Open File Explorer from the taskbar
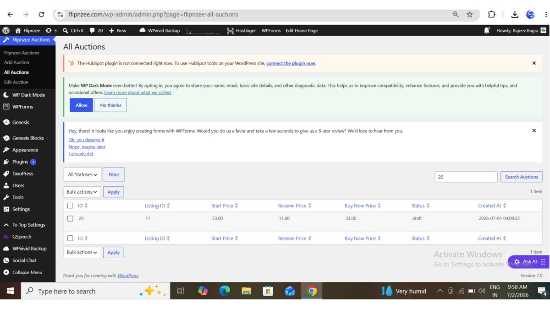 point(246,291)
